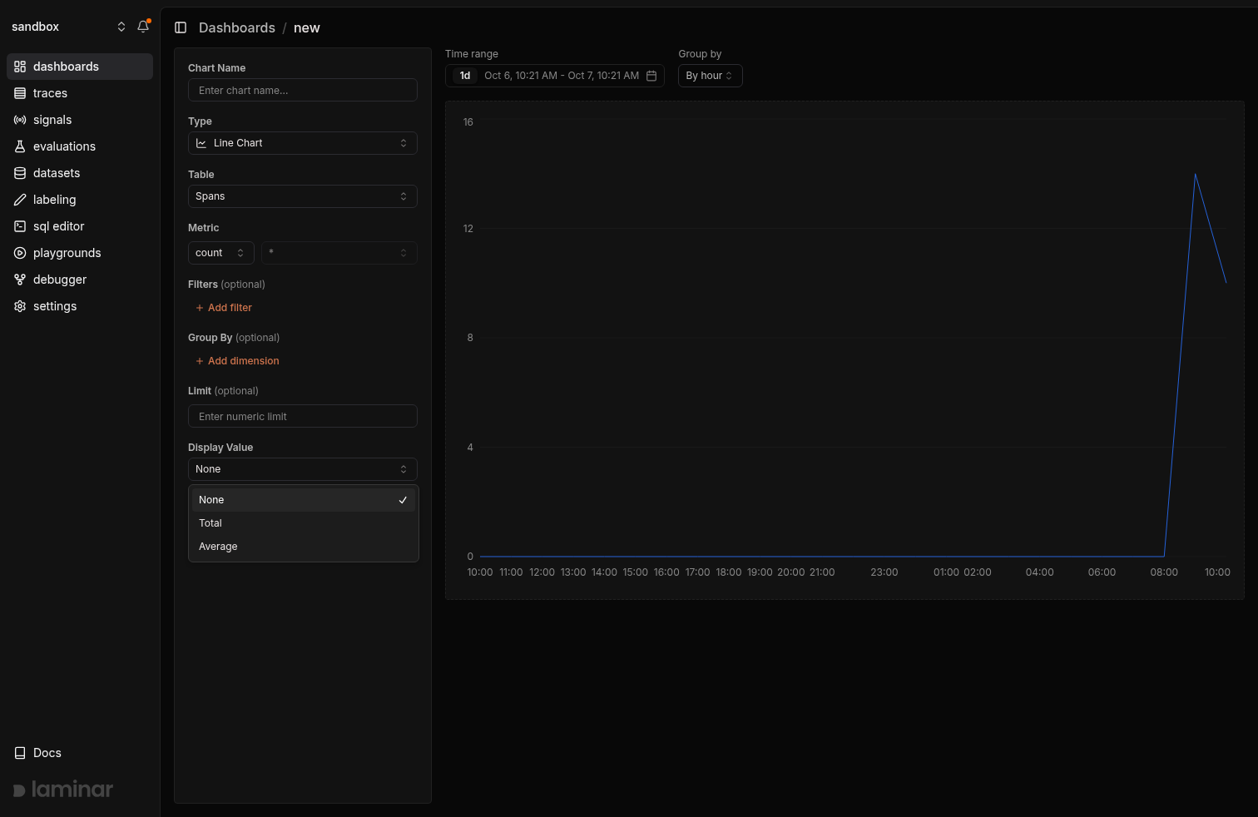Click the settings gear icon
Image resolution: width=1258 pixels, height=817 pixels.
pyautogui.click(x=20, y=306)
